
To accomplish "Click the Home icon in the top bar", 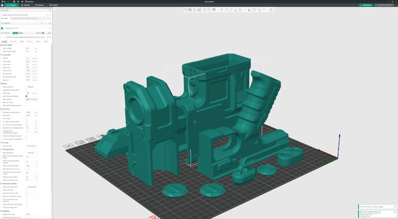I will tap(2, 5).
